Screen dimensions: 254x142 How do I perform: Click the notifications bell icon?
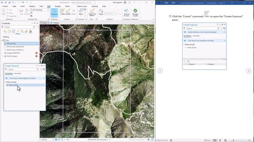(x=130, y=2)
